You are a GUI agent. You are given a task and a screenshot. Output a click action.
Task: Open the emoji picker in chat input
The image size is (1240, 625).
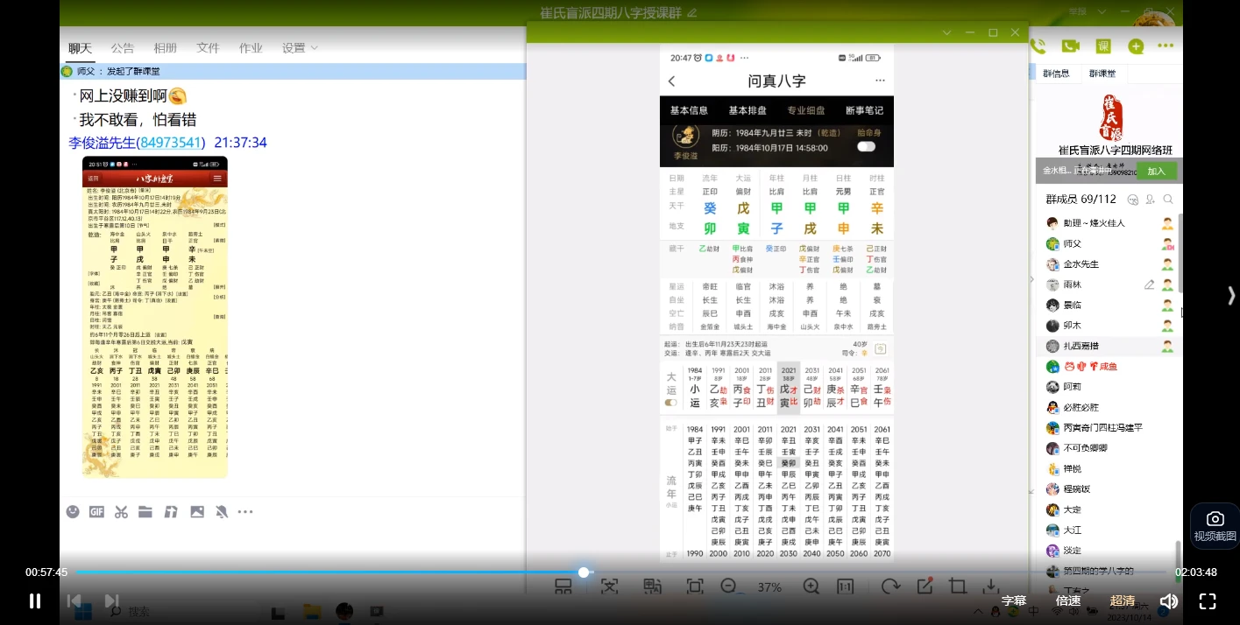click(73, 511)
